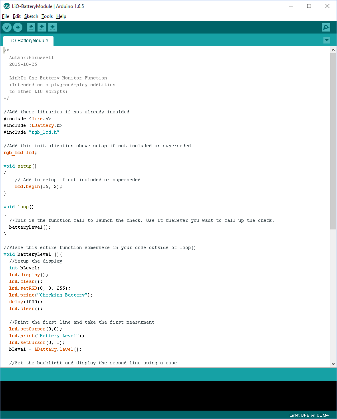Click the '#include <Wire.h>' line
This screenshot has width=337, height=419.
27,119
